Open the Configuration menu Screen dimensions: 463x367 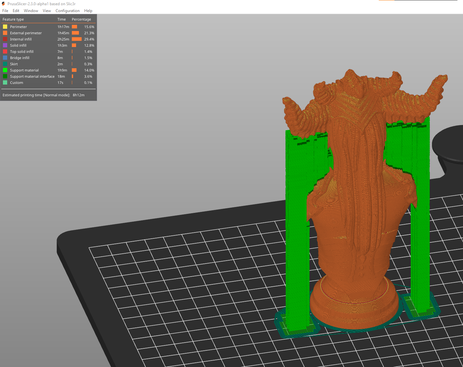(x=68, y=11)
